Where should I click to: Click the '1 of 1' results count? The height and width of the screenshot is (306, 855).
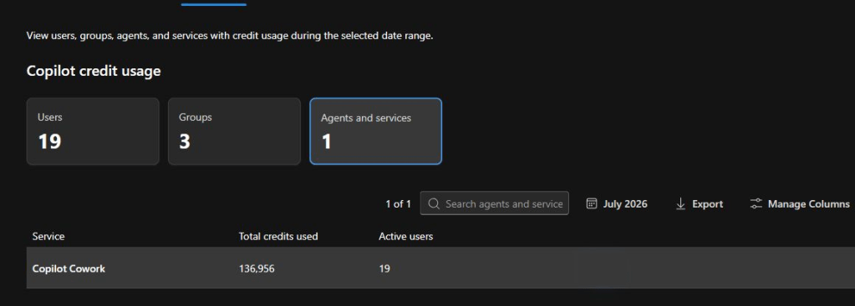tap(398, 203)
